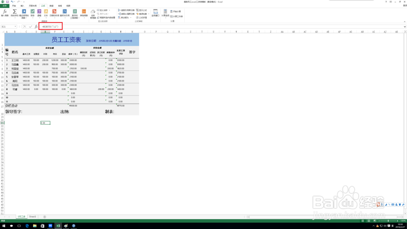Open Help question mark in title bar
407x229 pixels.
(x=386, y=2)
